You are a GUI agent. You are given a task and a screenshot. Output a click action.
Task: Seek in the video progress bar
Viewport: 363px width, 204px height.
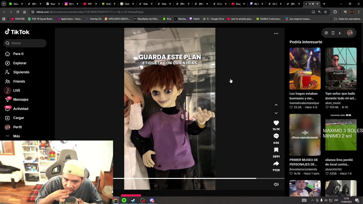(199, 178)
